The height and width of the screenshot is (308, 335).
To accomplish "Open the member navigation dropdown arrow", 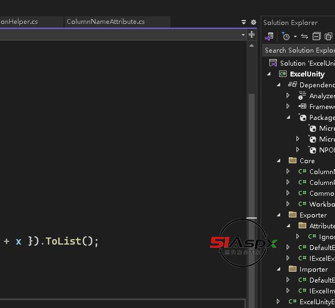I will [243, 35].
